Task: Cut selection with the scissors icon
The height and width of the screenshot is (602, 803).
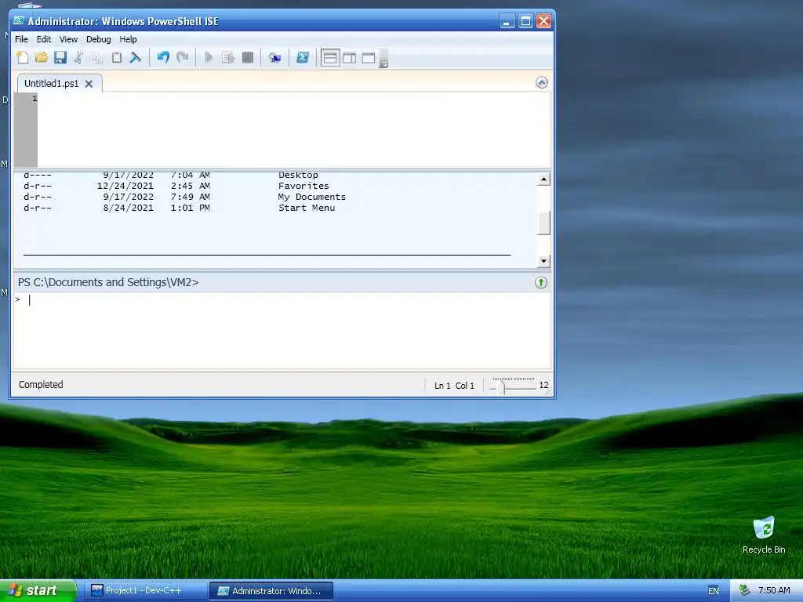Action: tap(79, 58)
